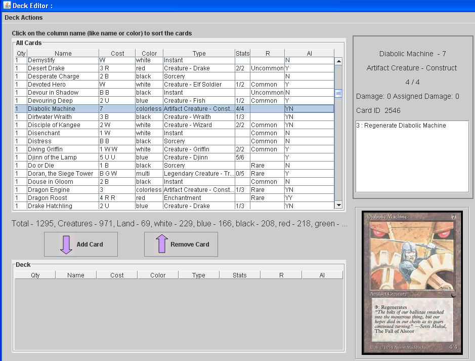Screen dimensions: 475x361
Task: Click the Stats column header in Deck table
Action: pyautogui.click(x=240, y=275)
